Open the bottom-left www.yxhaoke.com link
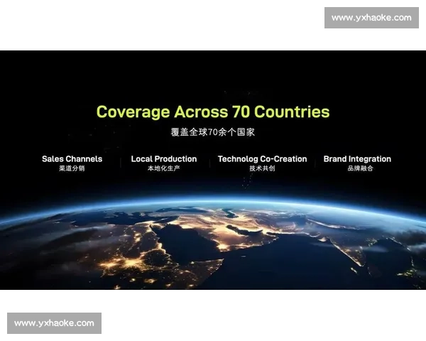Viewport: 426px width, 341px height. (x=54, y=323)
